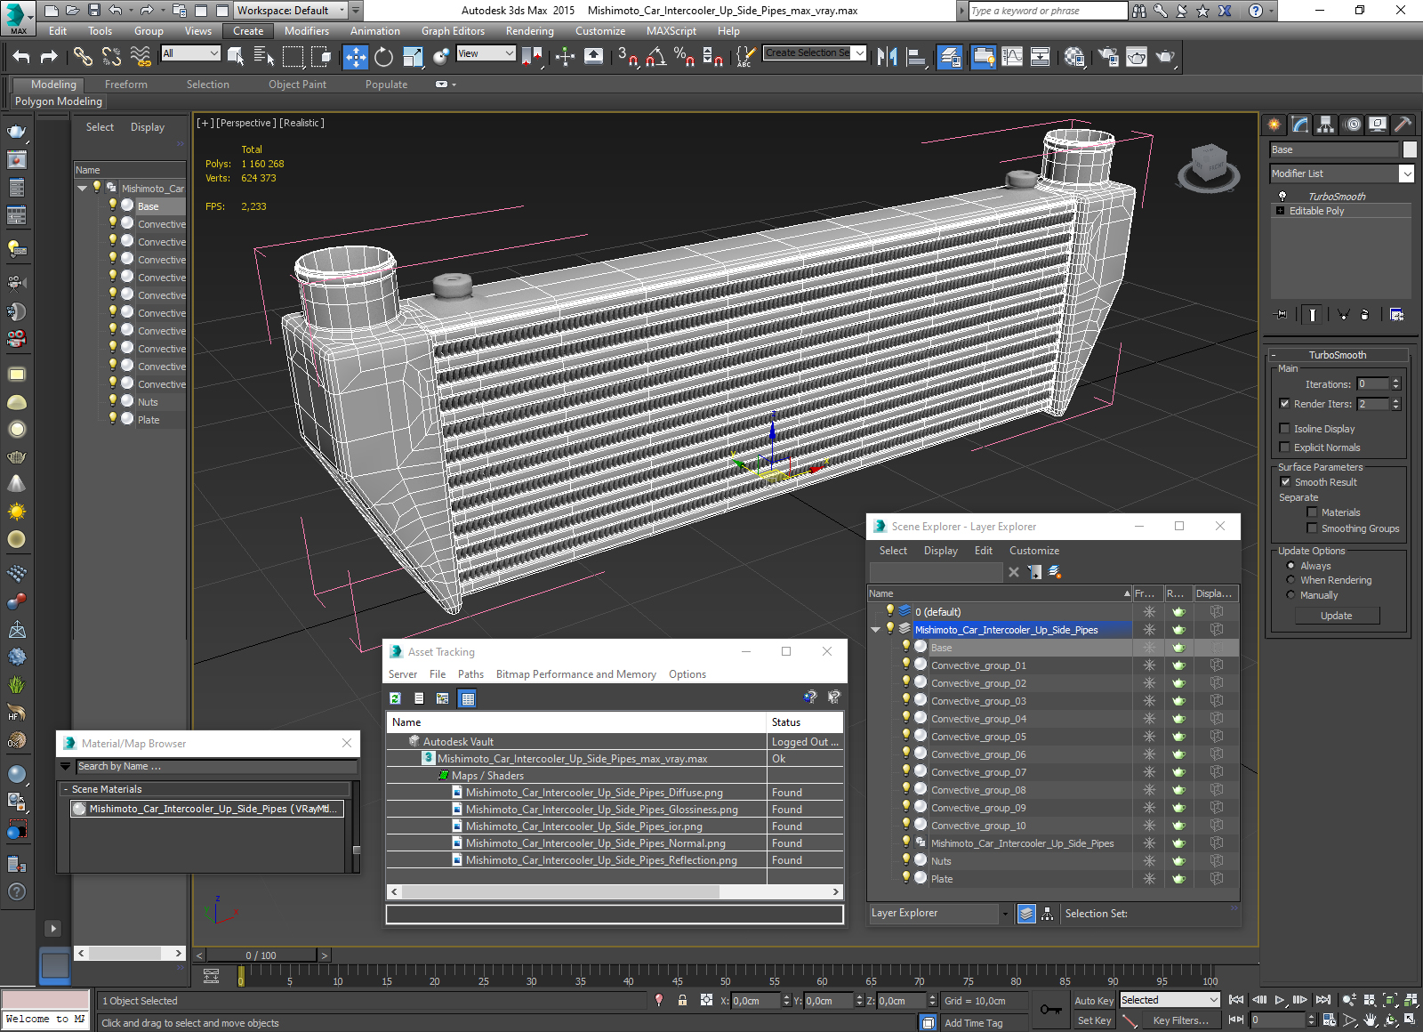Click the Search by Name material field
The height and width of the screenshot is (1032, 1423).
point(216,766)
